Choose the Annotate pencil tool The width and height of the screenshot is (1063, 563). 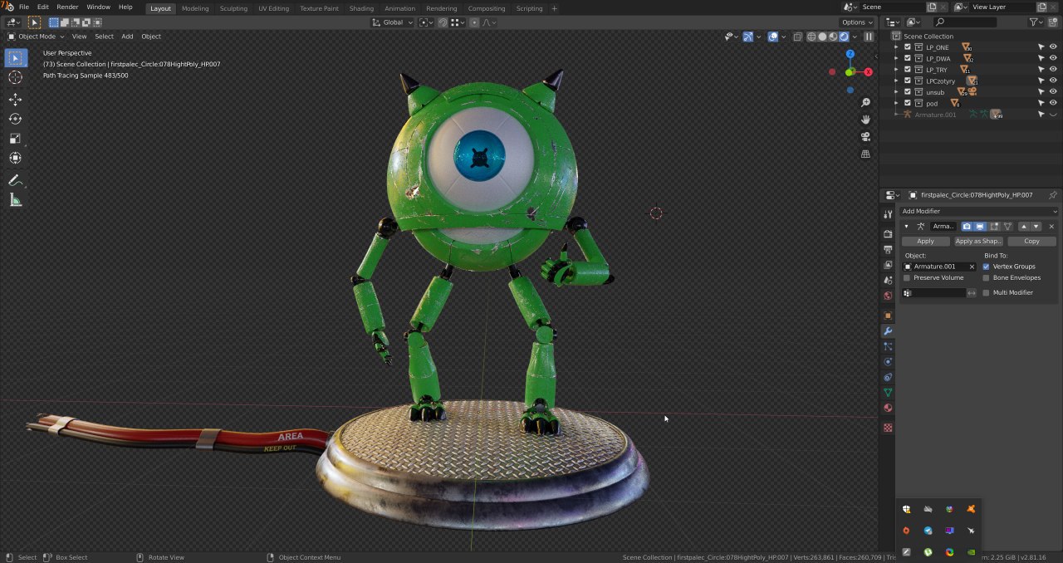16,180
